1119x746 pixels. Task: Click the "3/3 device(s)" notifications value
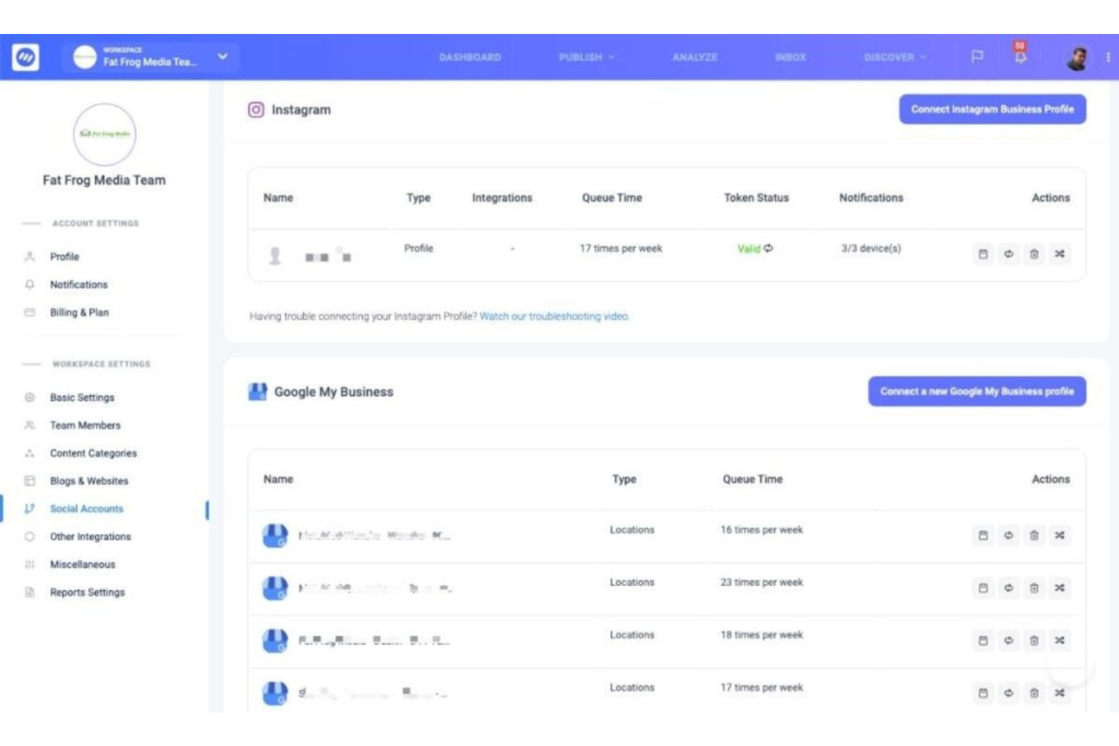(871, 249)
